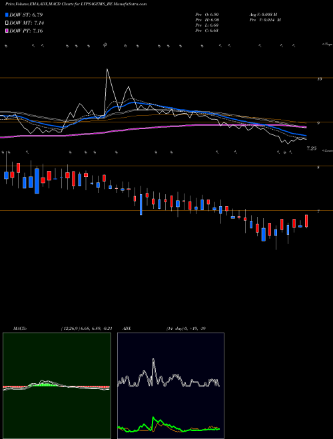The width and height of the screenshot is (333, 439).
Task: Click the 'Pre C: 6.63' value
Action: point(207,31)
